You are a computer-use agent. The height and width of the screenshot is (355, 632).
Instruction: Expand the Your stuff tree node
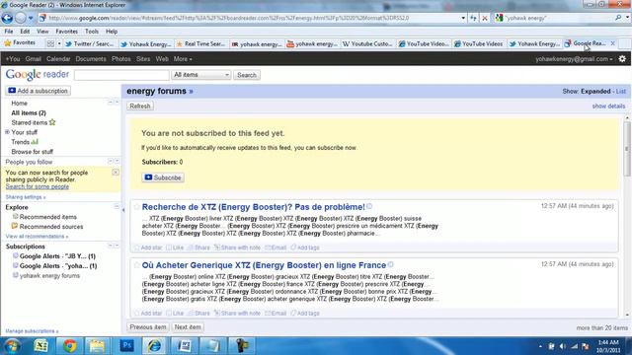pos(7,132)
